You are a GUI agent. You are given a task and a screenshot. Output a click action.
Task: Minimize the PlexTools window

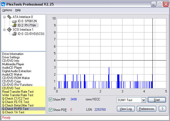pyautogui.click(x=154, y=4)
